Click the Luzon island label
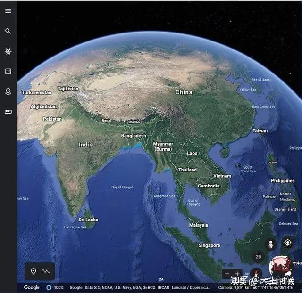This screenshot has width=302, height=293. click(272, 163)
